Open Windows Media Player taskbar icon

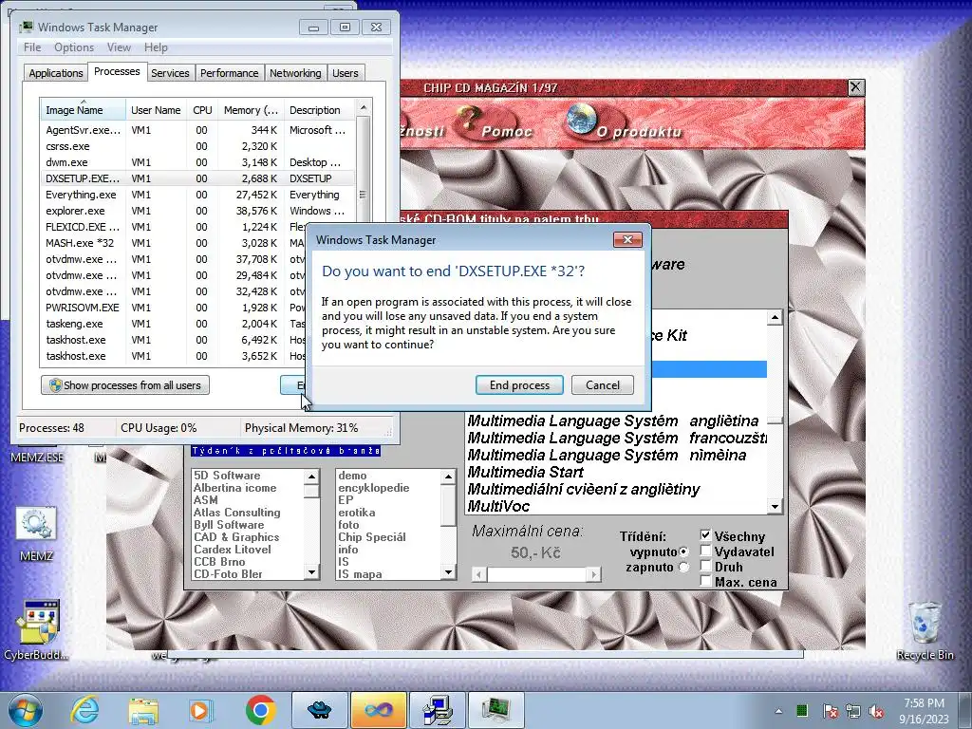(x=201, y=710)
